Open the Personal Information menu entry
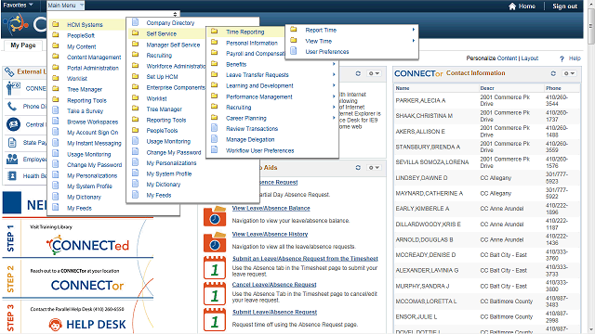 click(x=252, y=43)
